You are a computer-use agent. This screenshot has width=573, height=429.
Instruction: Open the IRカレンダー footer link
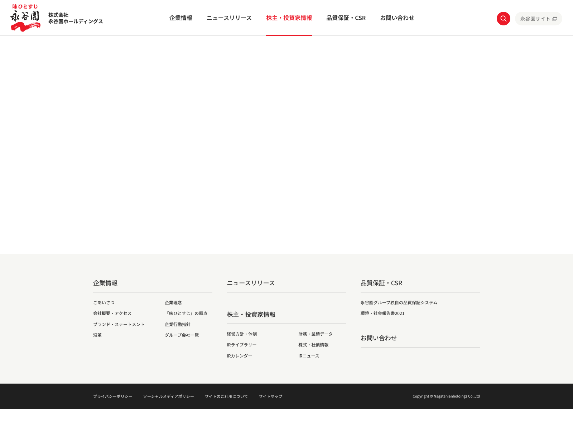[239, 356]
